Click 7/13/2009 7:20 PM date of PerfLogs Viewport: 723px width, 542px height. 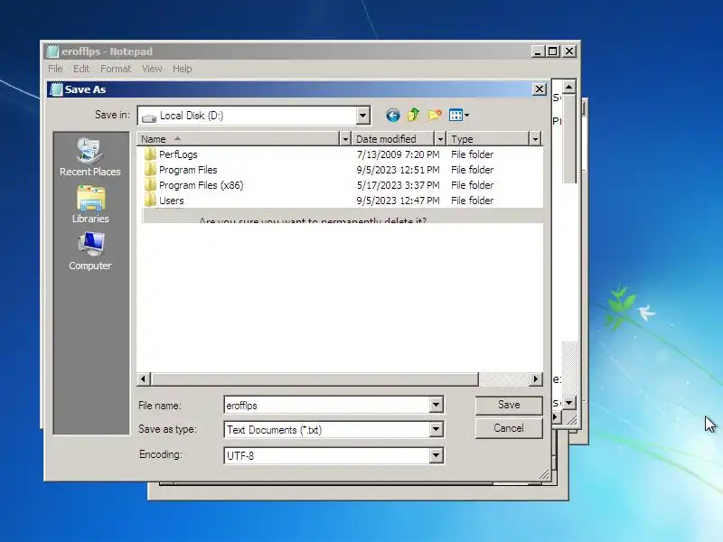[398, 154]
